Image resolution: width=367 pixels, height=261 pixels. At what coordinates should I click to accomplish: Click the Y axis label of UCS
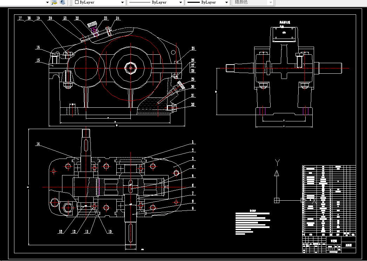[277, 162]
